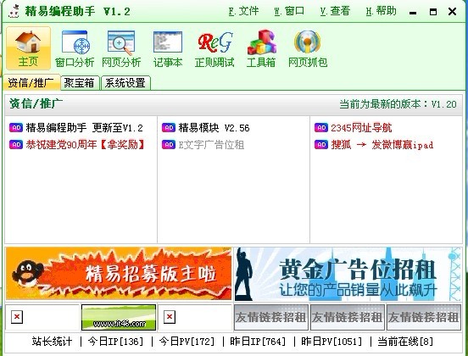Switch to the 资信/推广 tab
This screenshot has width=468, height=356.
(x=31, y=83)
